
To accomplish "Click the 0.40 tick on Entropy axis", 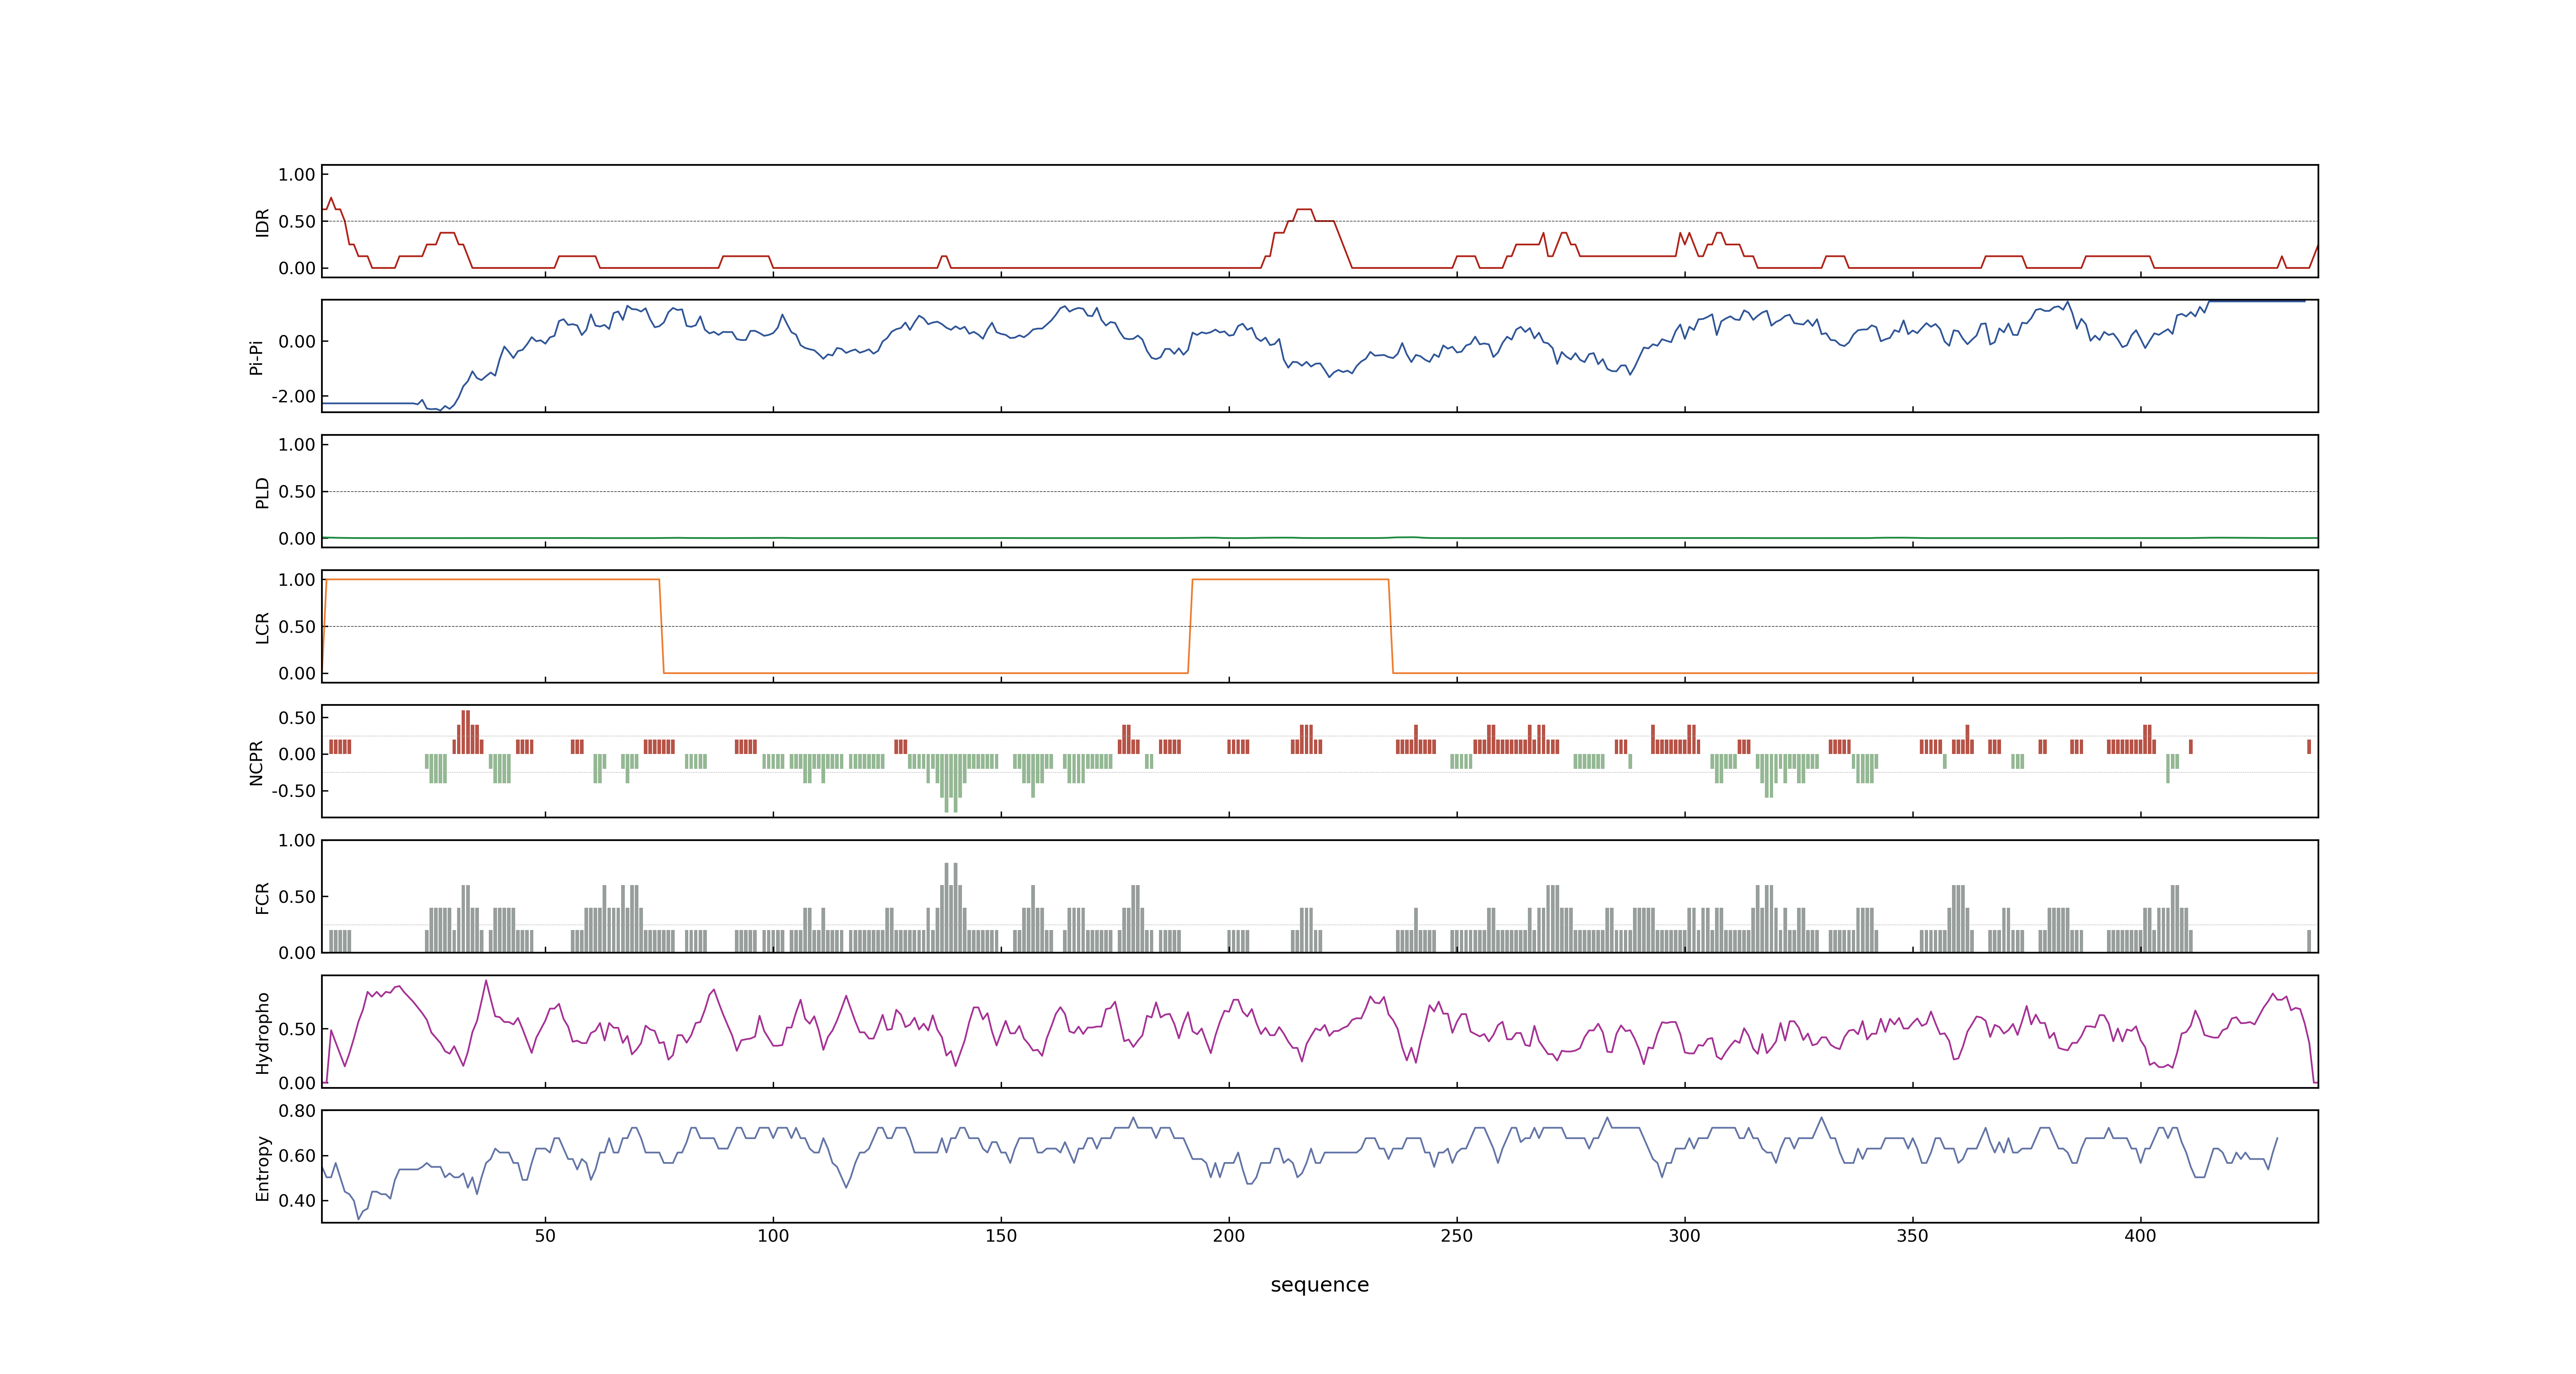I will pos(297,1200).
